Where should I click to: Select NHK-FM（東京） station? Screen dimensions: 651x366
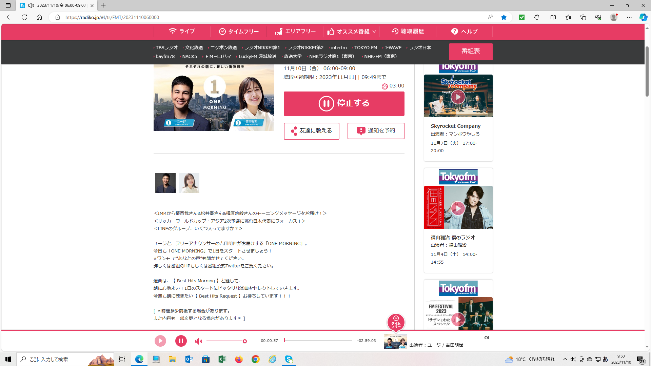(380, 57)
